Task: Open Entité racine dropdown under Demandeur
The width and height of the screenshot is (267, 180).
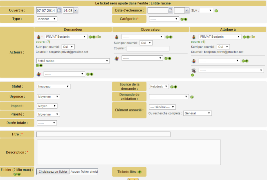Action: (x=73, y=61)
